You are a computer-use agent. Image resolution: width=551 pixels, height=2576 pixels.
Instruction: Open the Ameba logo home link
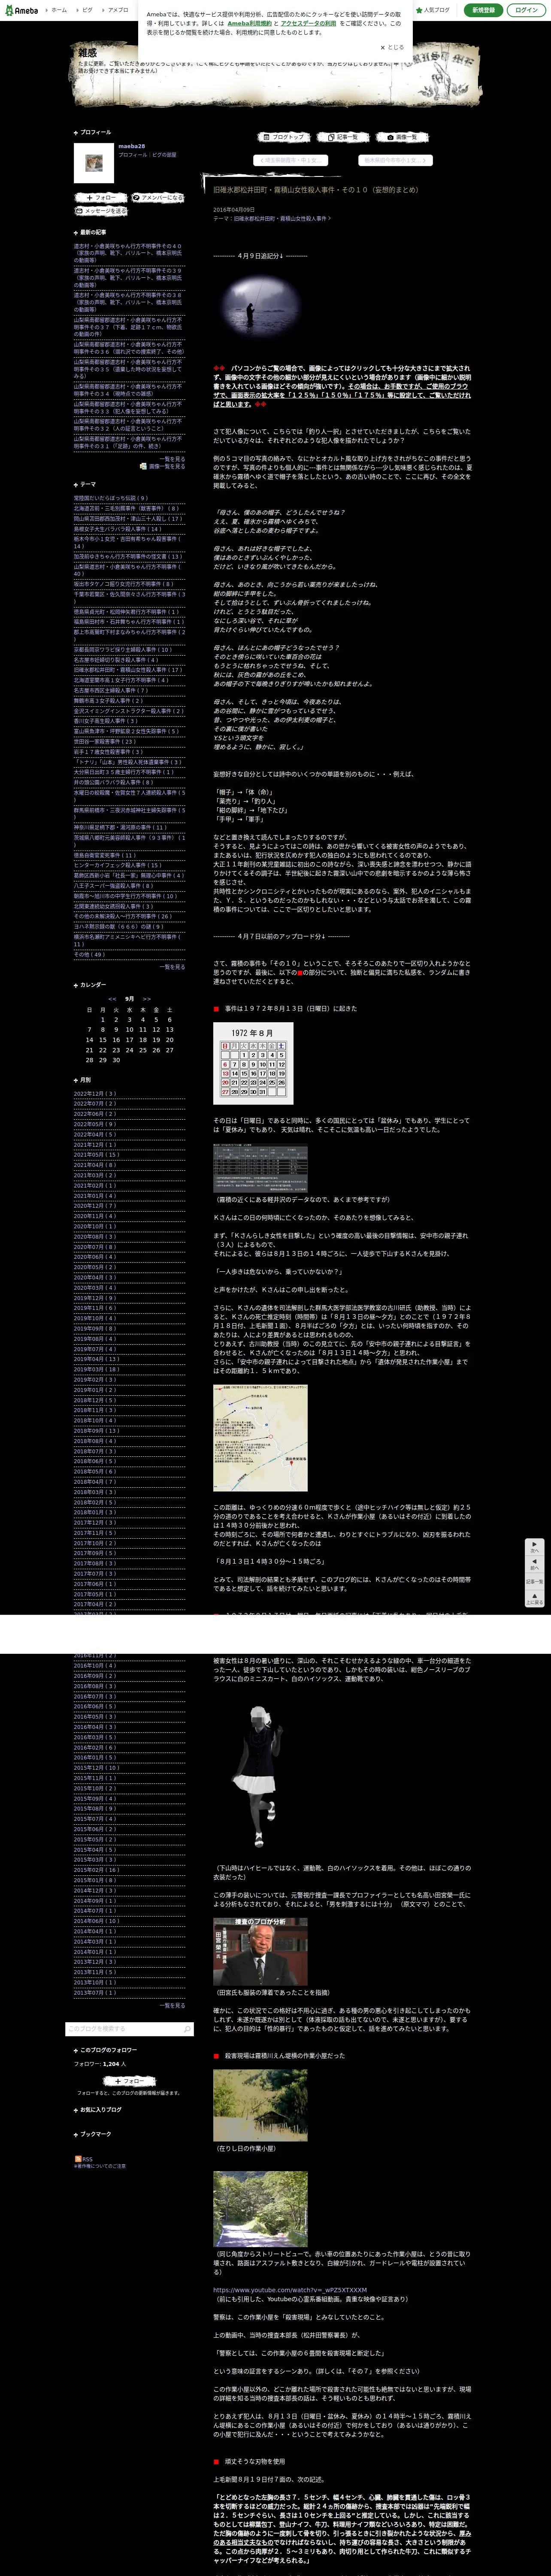click(21, 10)
